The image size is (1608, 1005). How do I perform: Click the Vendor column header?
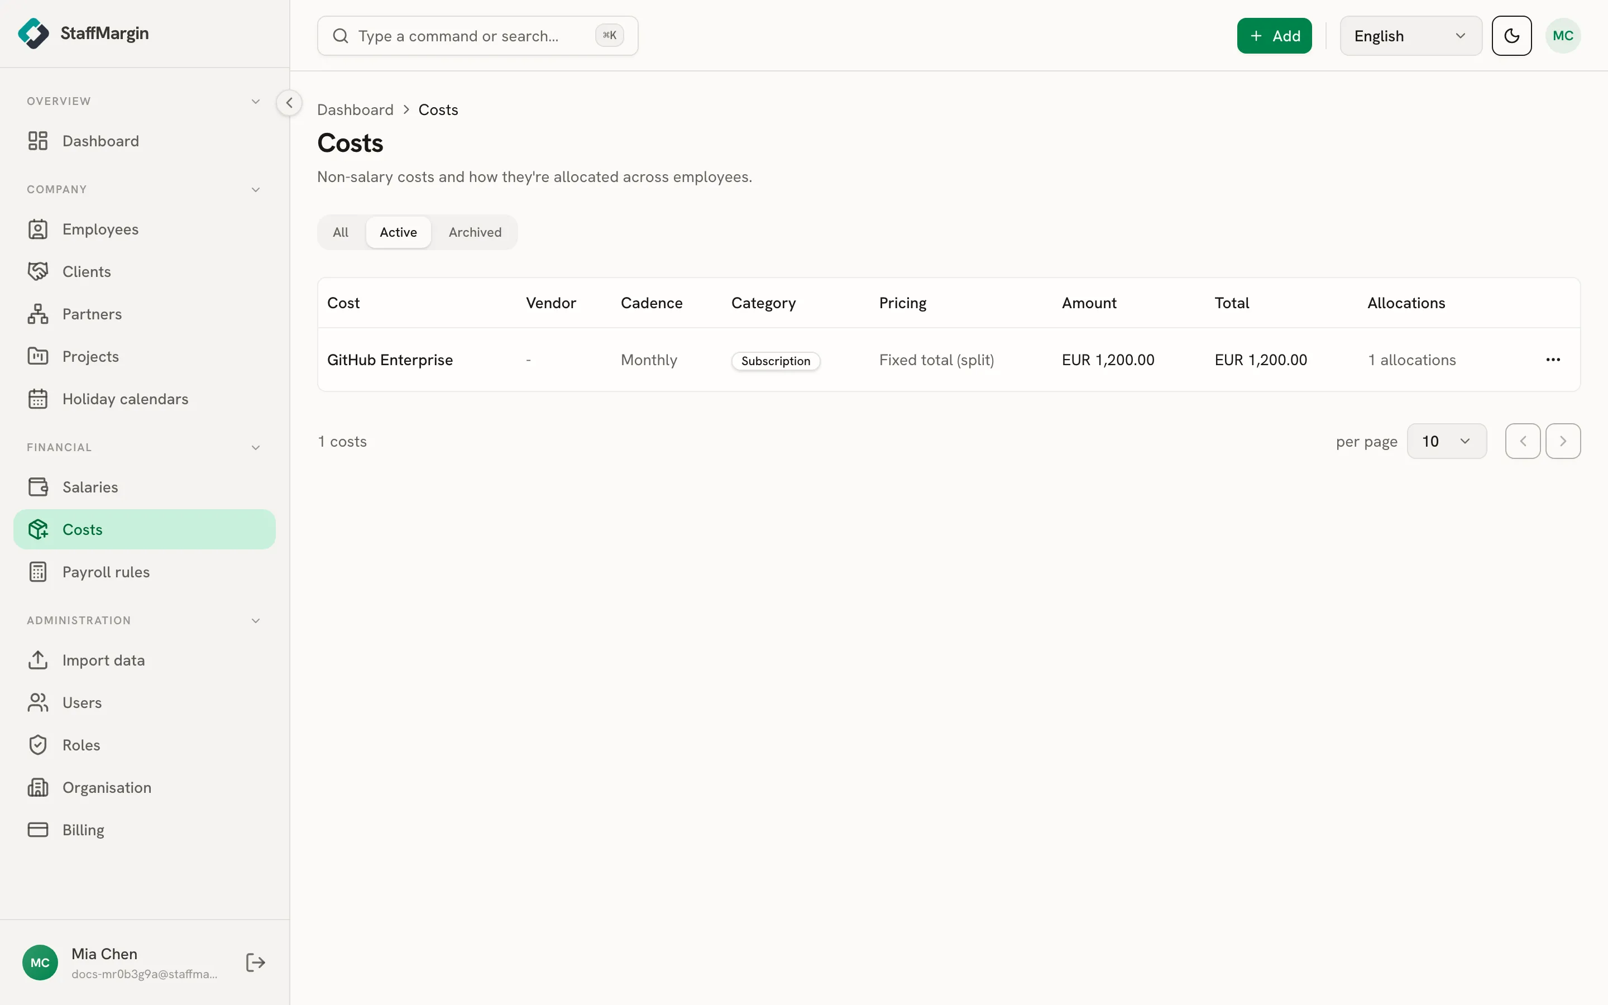551,303
